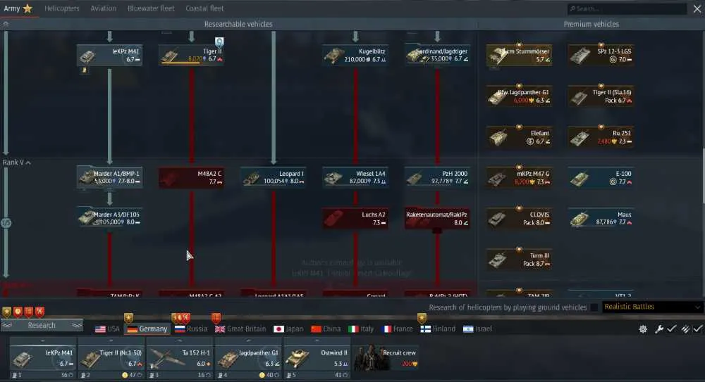The height and width of the screenshot is (382, 705).
Task: Open the Realistic Battles game mode dropdown
Action: [652, 307]
